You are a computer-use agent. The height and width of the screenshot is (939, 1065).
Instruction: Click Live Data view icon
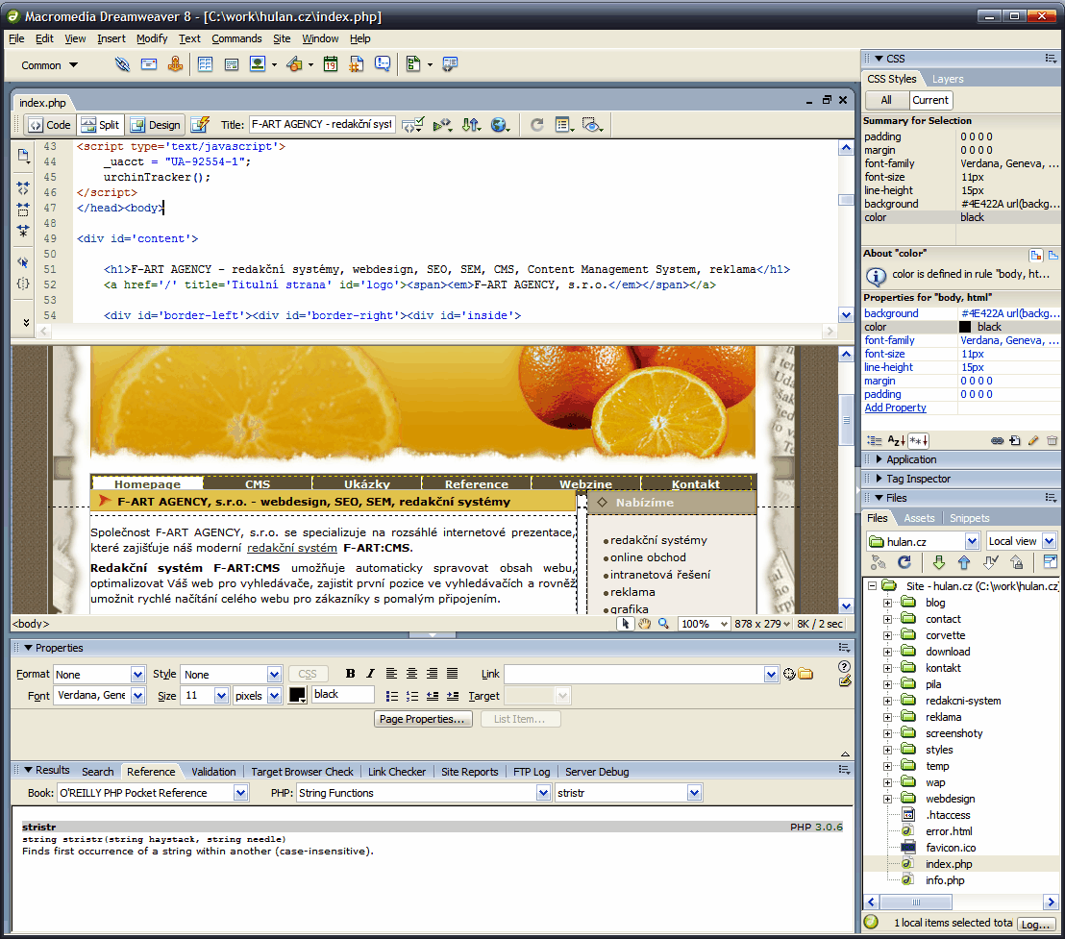tap(200, 125)
